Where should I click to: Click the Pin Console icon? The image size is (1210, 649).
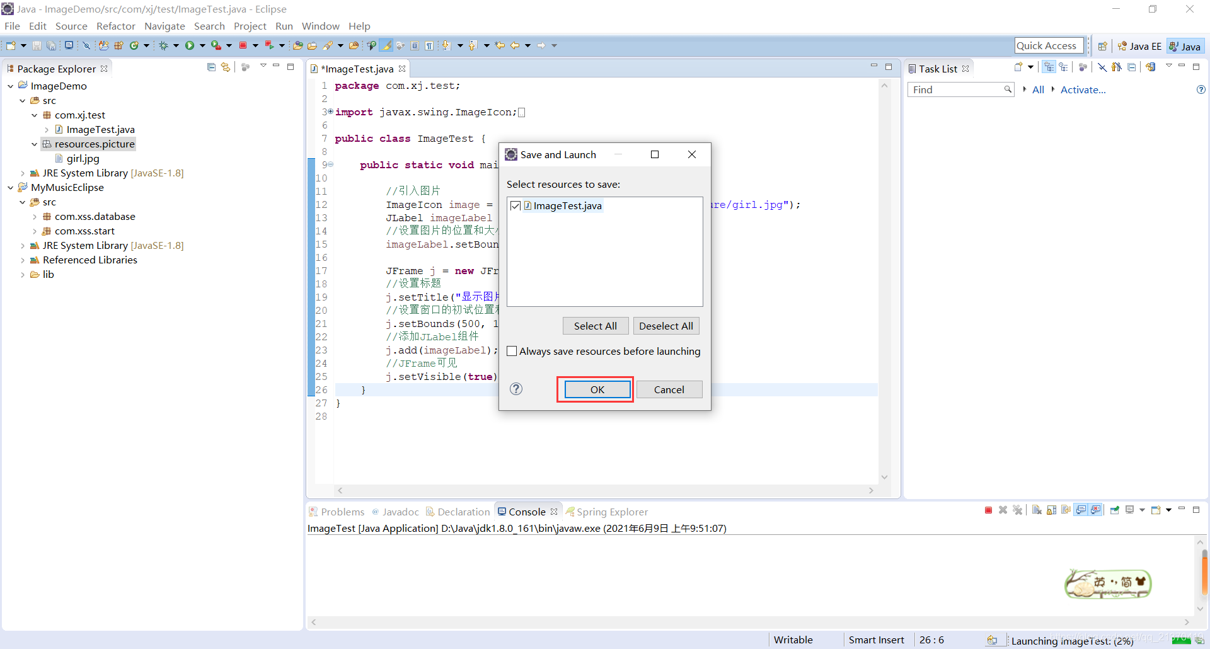tap(1115, 510)
